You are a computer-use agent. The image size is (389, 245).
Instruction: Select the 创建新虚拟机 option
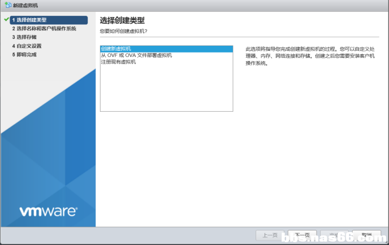(116, 49)
